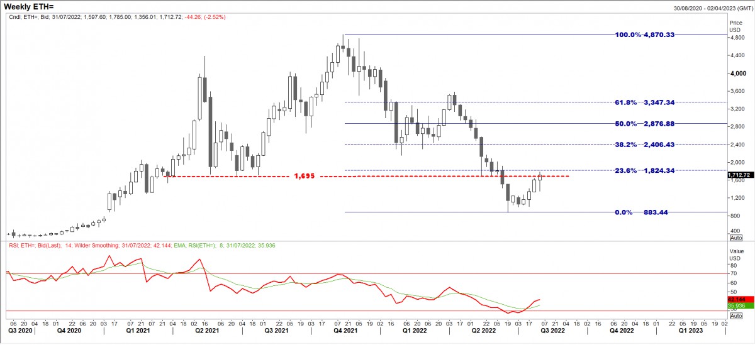The image size is (755, 345).
Task: Click the Auto button on RSI axis
Action: (x=735, y=317)
